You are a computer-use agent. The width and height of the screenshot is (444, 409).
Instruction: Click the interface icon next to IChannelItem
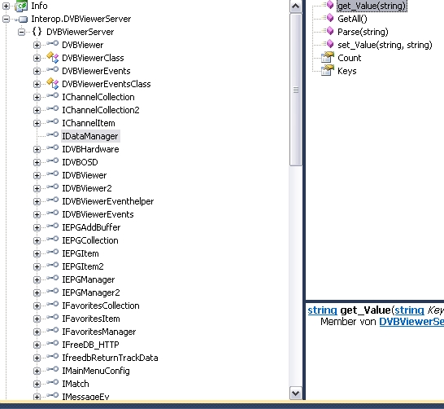tap(53, 121)
